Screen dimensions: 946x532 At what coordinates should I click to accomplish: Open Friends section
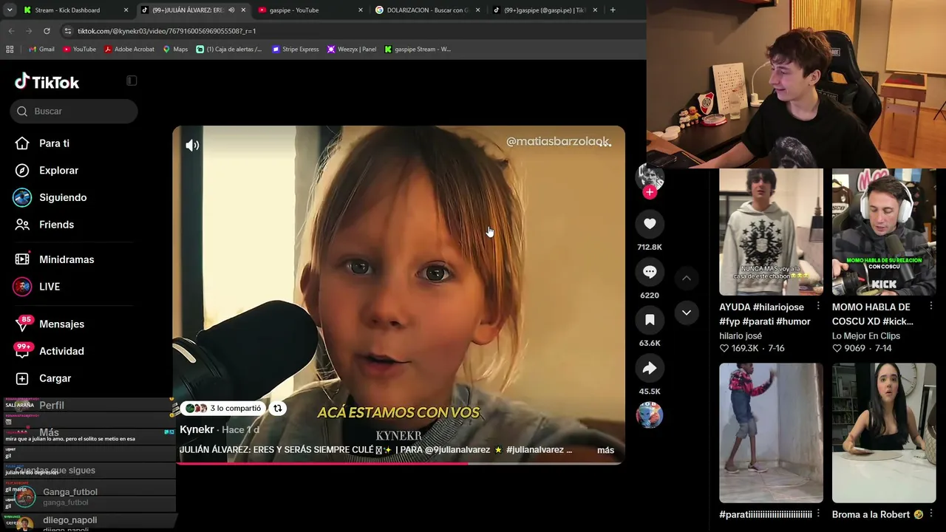point(56,225)
